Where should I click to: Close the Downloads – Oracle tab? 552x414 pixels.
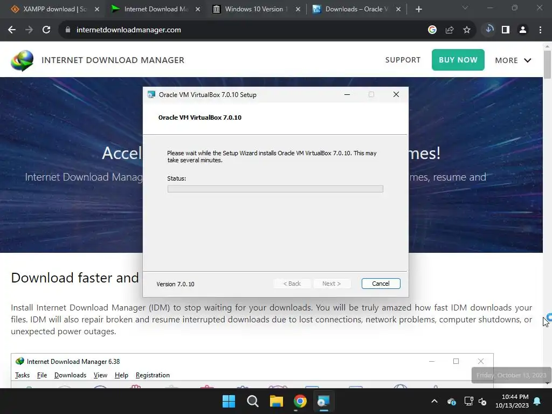[398, 9]
